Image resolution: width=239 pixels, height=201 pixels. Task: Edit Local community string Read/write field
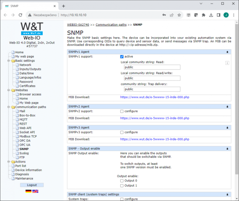coord(152,78)
